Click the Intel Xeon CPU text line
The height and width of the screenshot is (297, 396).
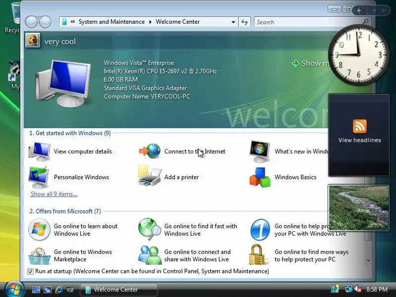[x=160, y=71]
